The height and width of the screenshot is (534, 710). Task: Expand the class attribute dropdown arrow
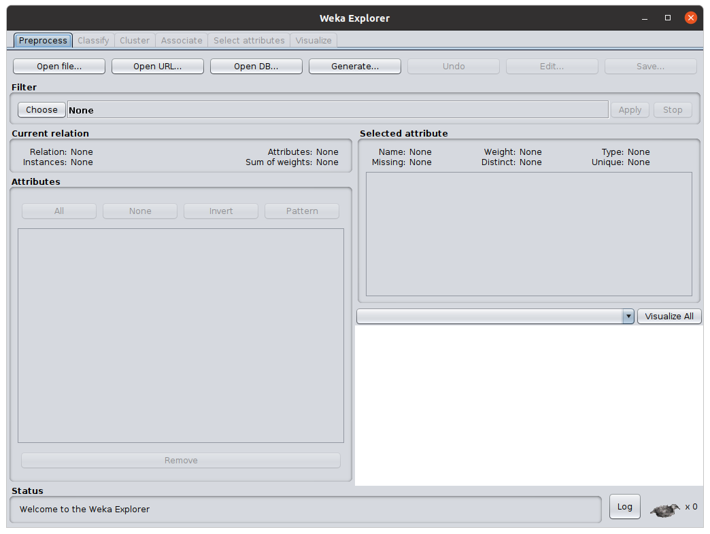[628, 317]
